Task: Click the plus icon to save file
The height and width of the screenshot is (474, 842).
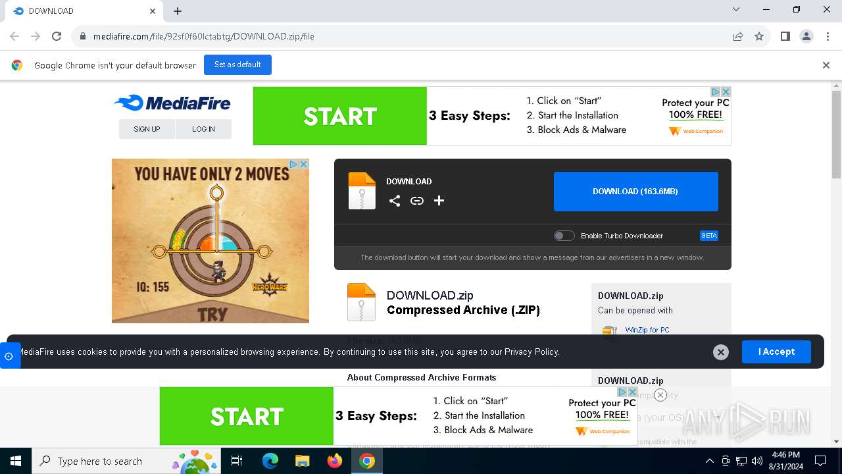Action: pyautogui.click(x=439, y=201)
